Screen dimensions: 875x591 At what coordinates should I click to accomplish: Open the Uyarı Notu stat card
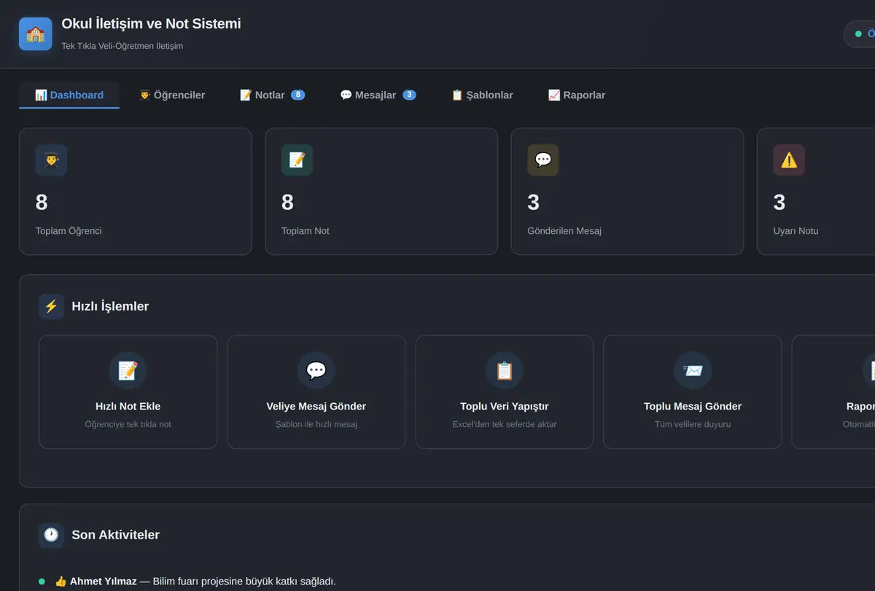[x=816, y=192]
